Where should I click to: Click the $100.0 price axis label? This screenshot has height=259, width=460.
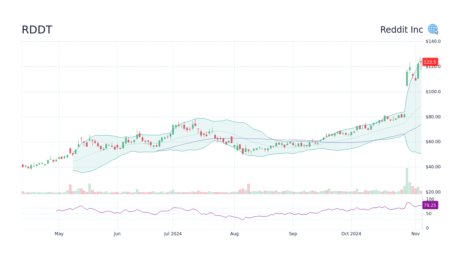(x=433, y=92)
